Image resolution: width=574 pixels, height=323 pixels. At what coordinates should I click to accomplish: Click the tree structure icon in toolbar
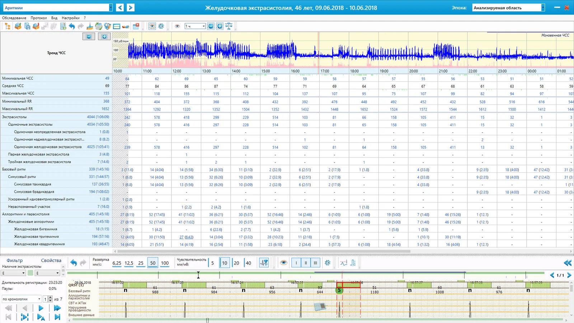click(7, 26)
